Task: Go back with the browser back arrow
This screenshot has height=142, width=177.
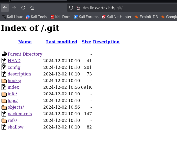Action: click(x=5, y=8)
